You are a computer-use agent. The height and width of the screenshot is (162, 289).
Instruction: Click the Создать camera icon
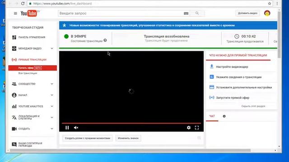(x=14, y=129)
